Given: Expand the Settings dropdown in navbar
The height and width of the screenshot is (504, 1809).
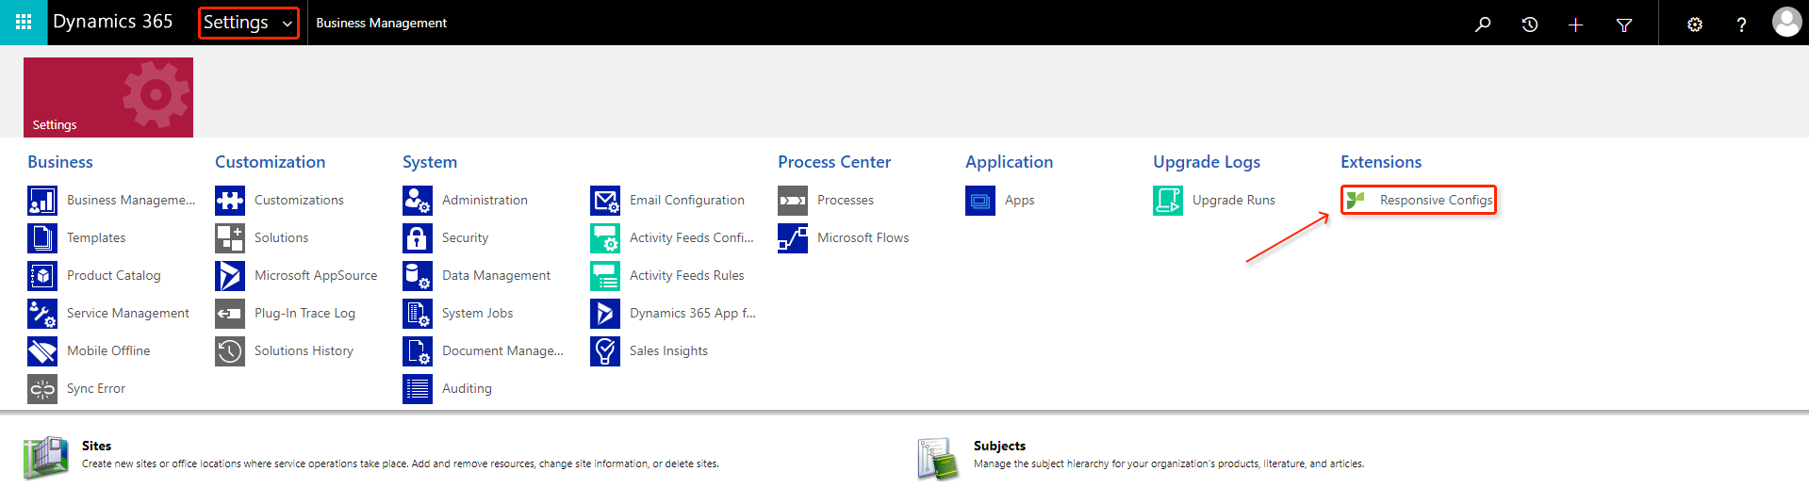Looking at the screenshot, I should click(x=248, y=23).
